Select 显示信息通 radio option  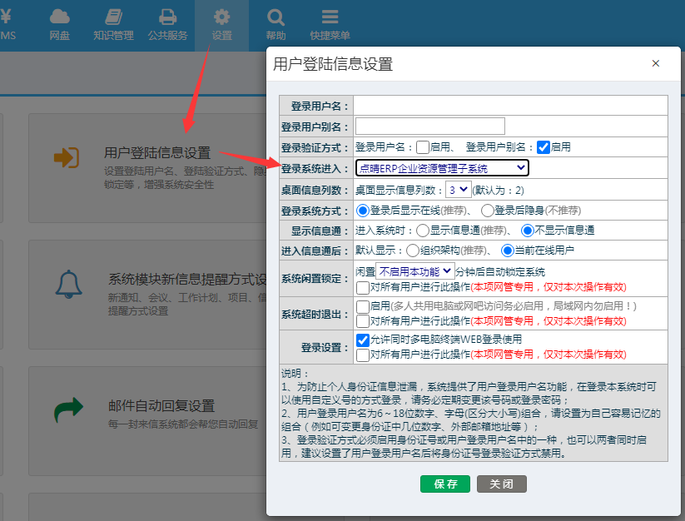click(x=423, y=231)
